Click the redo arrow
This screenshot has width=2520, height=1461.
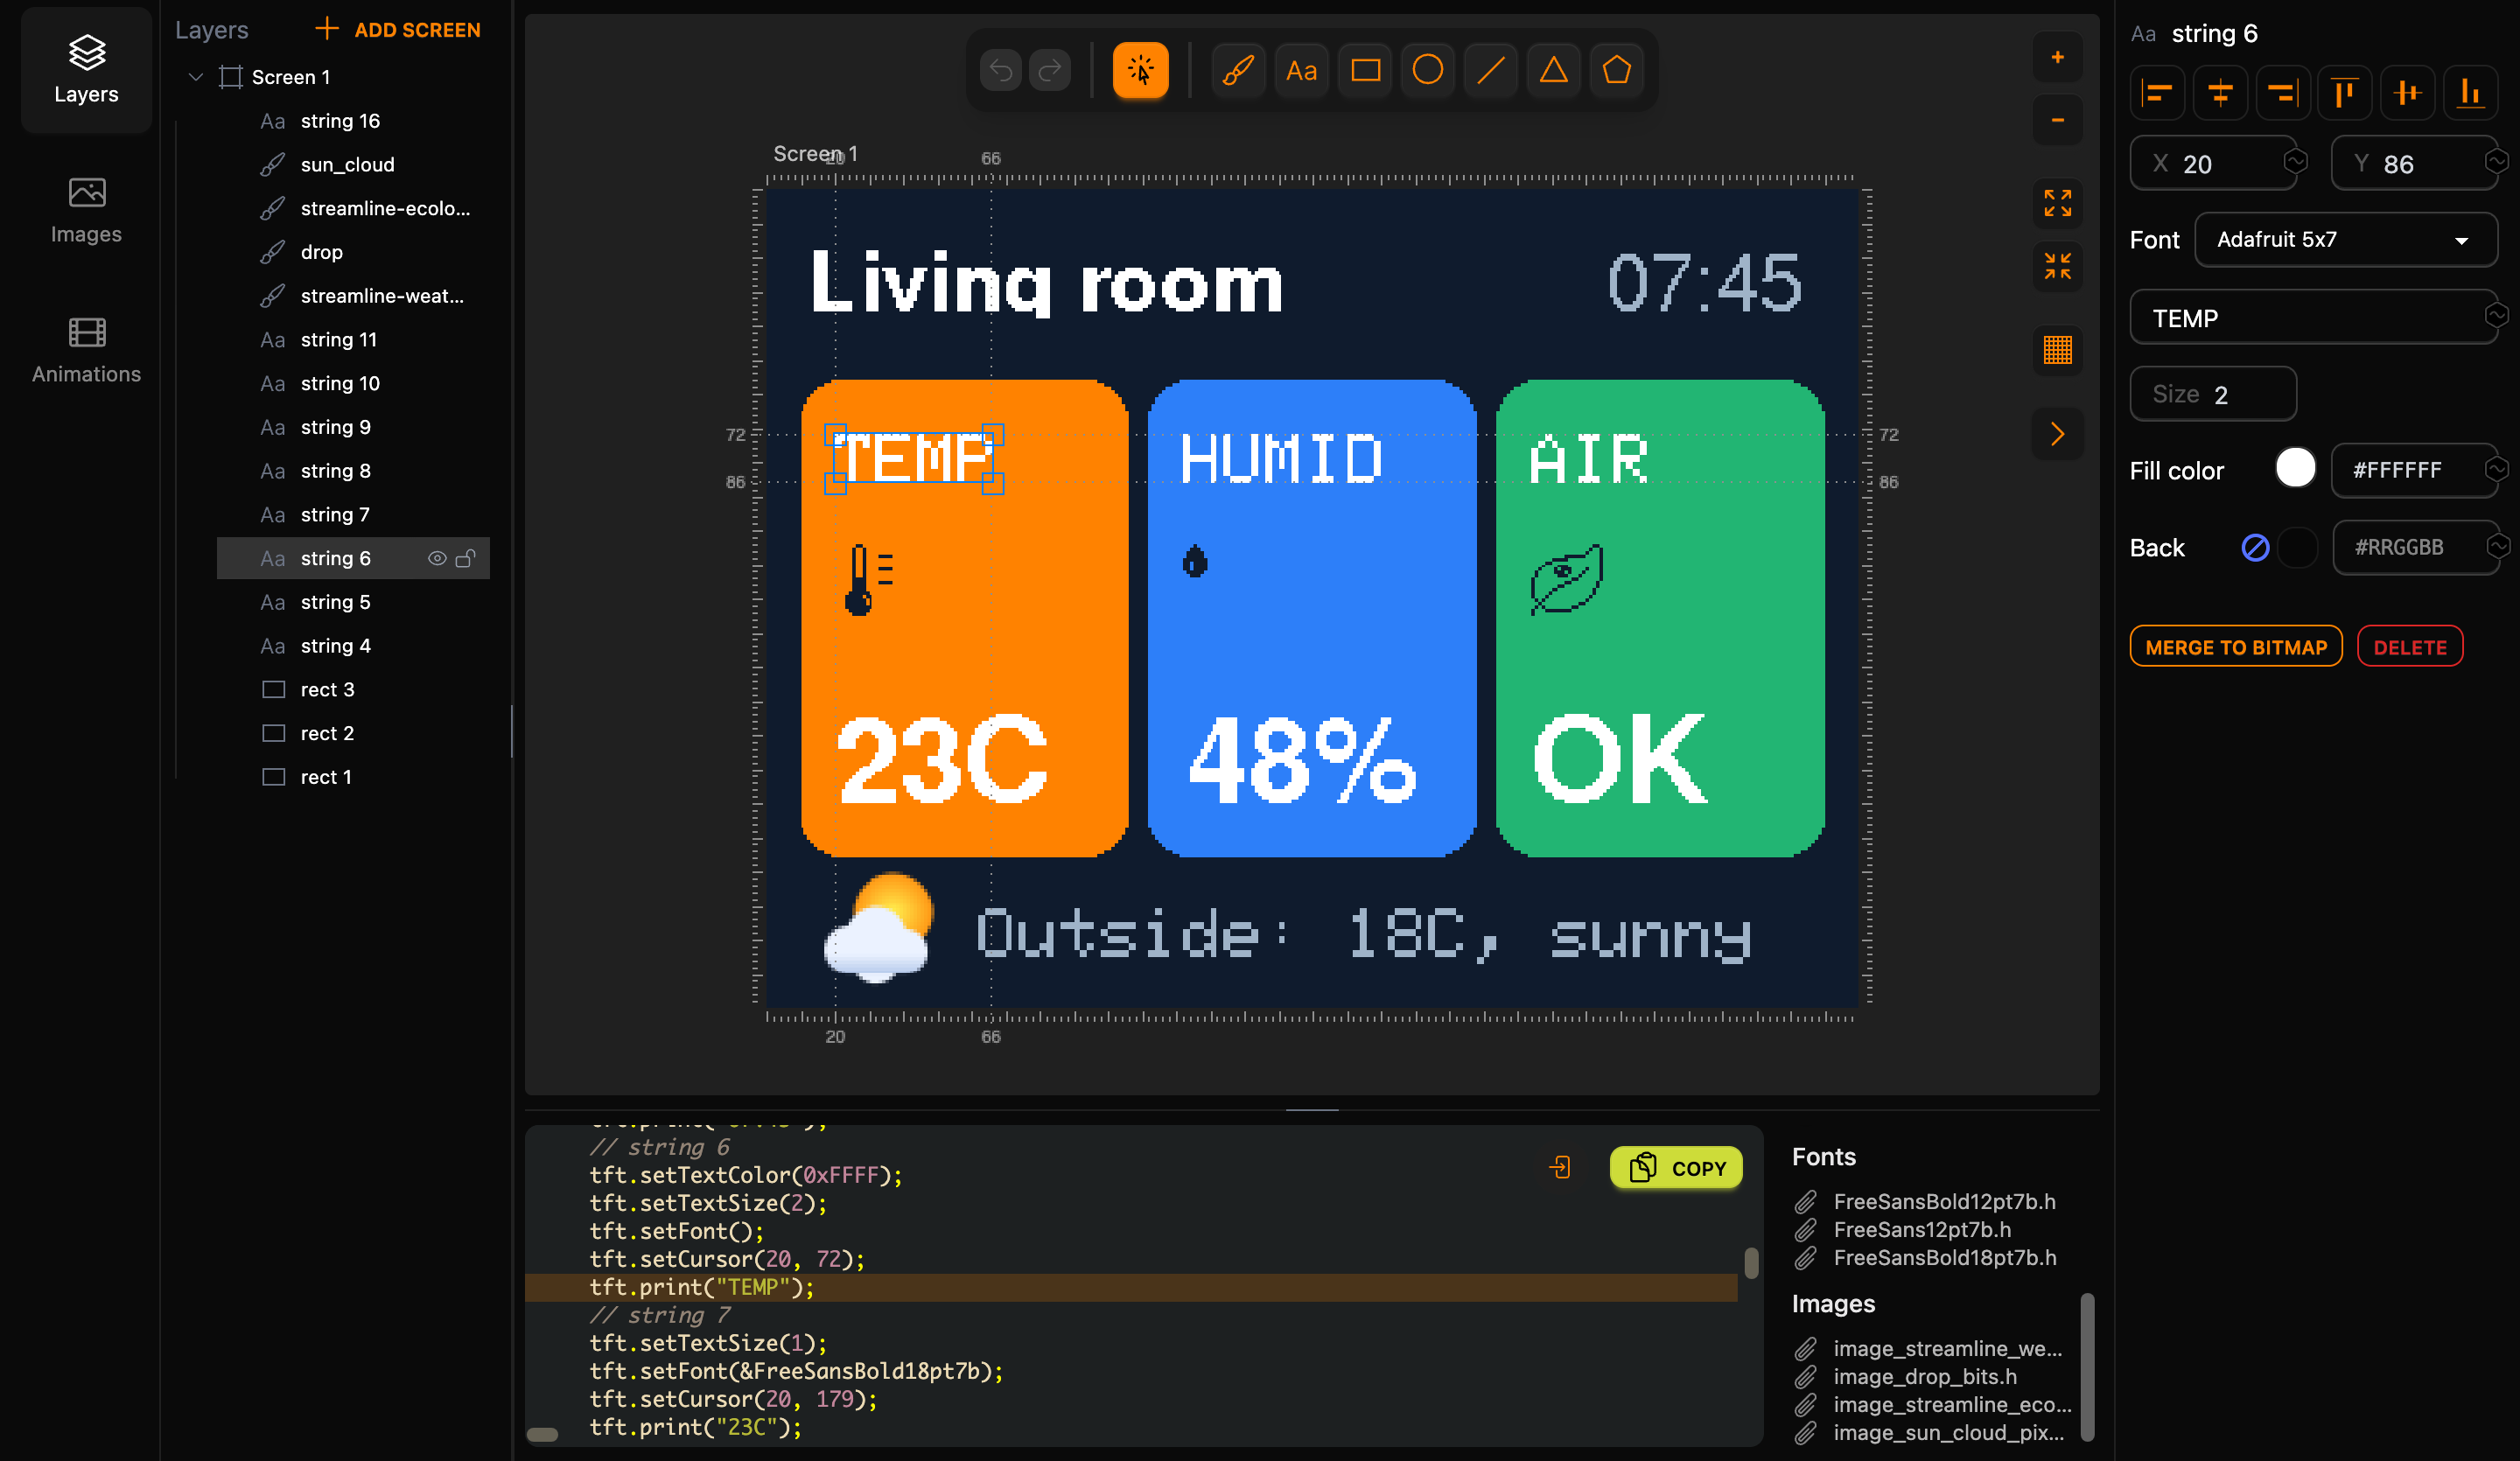click(1050, 70)
